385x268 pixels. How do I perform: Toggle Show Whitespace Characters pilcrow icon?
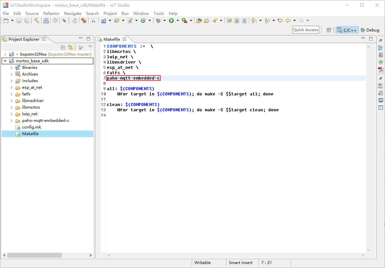point(244,21)
